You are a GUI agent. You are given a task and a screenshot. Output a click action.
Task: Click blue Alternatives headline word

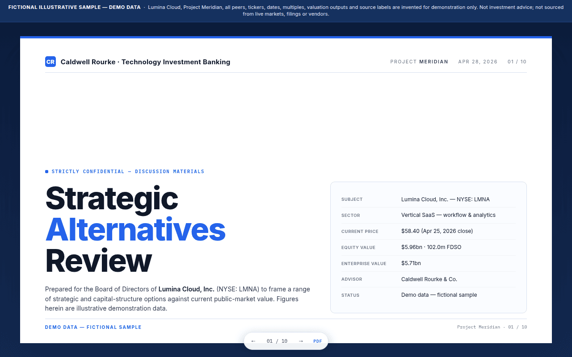(135, 229)
